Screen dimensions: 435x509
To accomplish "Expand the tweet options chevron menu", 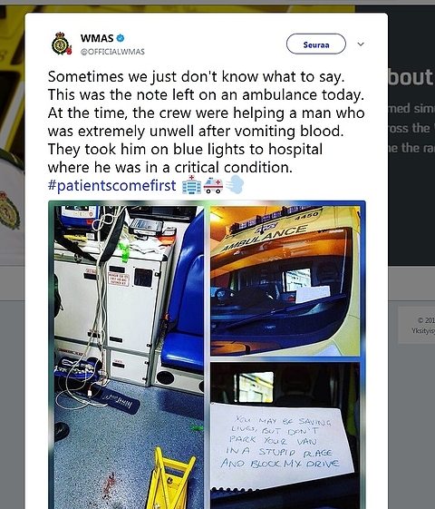I will 361,44.
